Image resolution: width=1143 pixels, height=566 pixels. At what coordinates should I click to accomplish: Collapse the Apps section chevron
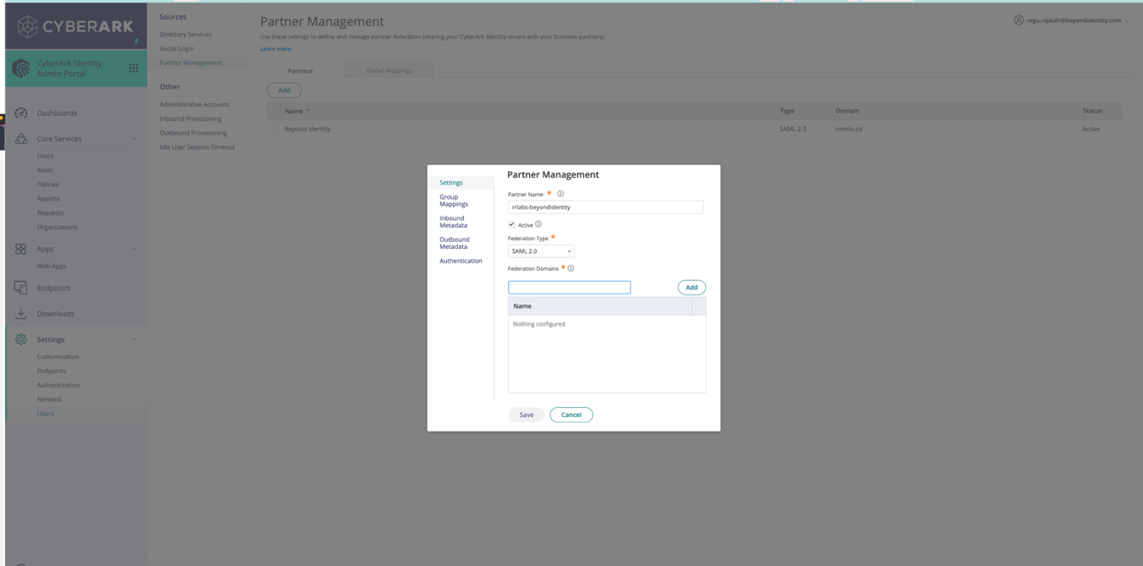point(135,249)
